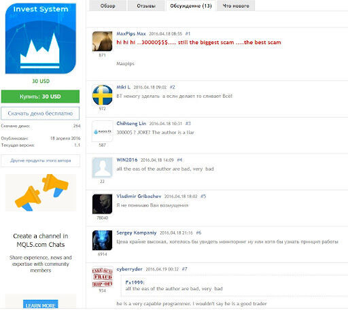Screen dimensions: 348x310
Task: Click comment permalink #5
Action: click(203, 196)
